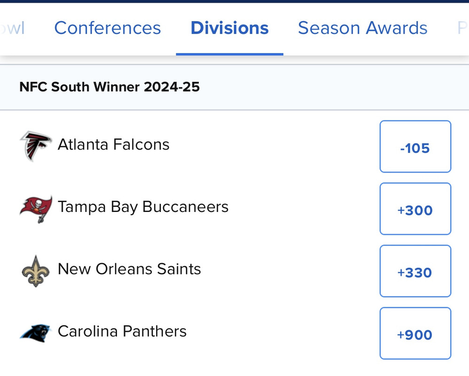Click the New Orleans Saints fleur-de-lis logo
The image size is (469, 376).
[36, 271]
